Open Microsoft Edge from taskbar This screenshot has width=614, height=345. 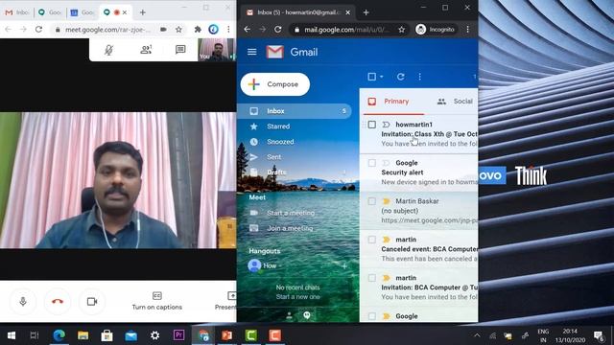click(x=59, y=335)
